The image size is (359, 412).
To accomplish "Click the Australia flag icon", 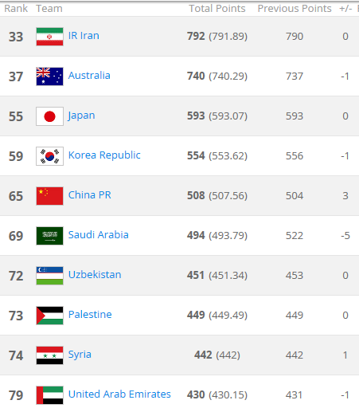I will click(49, 77).
